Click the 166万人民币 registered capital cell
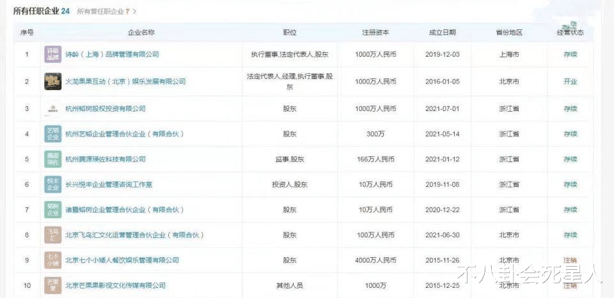This screenshot has height=298, width=614. tap(375, 160)
